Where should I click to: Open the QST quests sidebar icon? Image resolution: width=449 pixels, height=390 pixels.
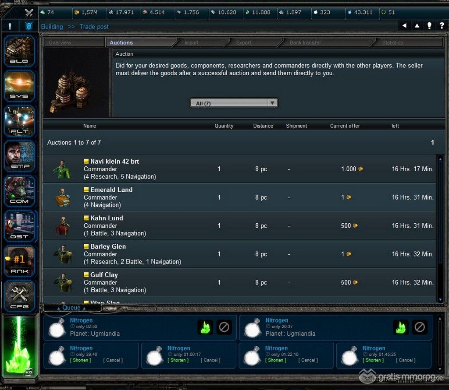point(19,225)
